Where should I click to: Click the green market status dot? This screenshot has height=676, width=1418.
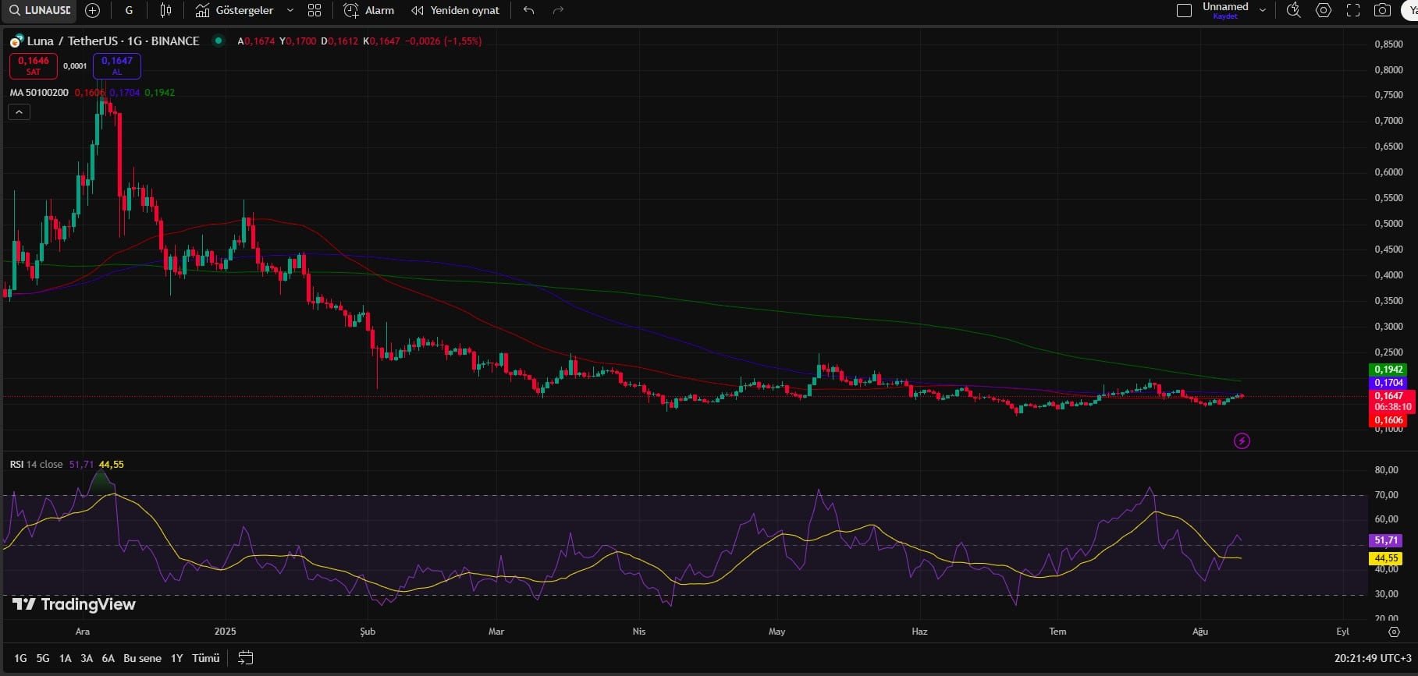[x=219, y=41]
